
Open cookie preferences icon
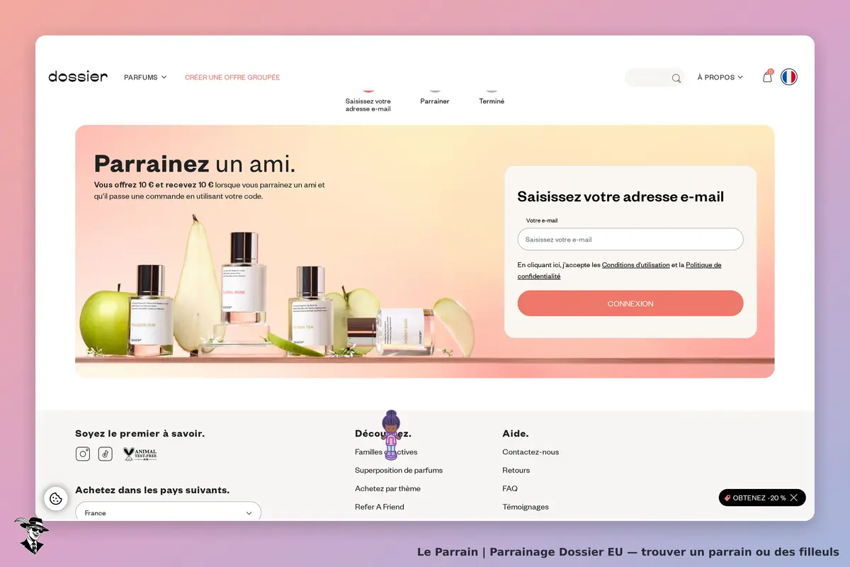pos(55,498)
